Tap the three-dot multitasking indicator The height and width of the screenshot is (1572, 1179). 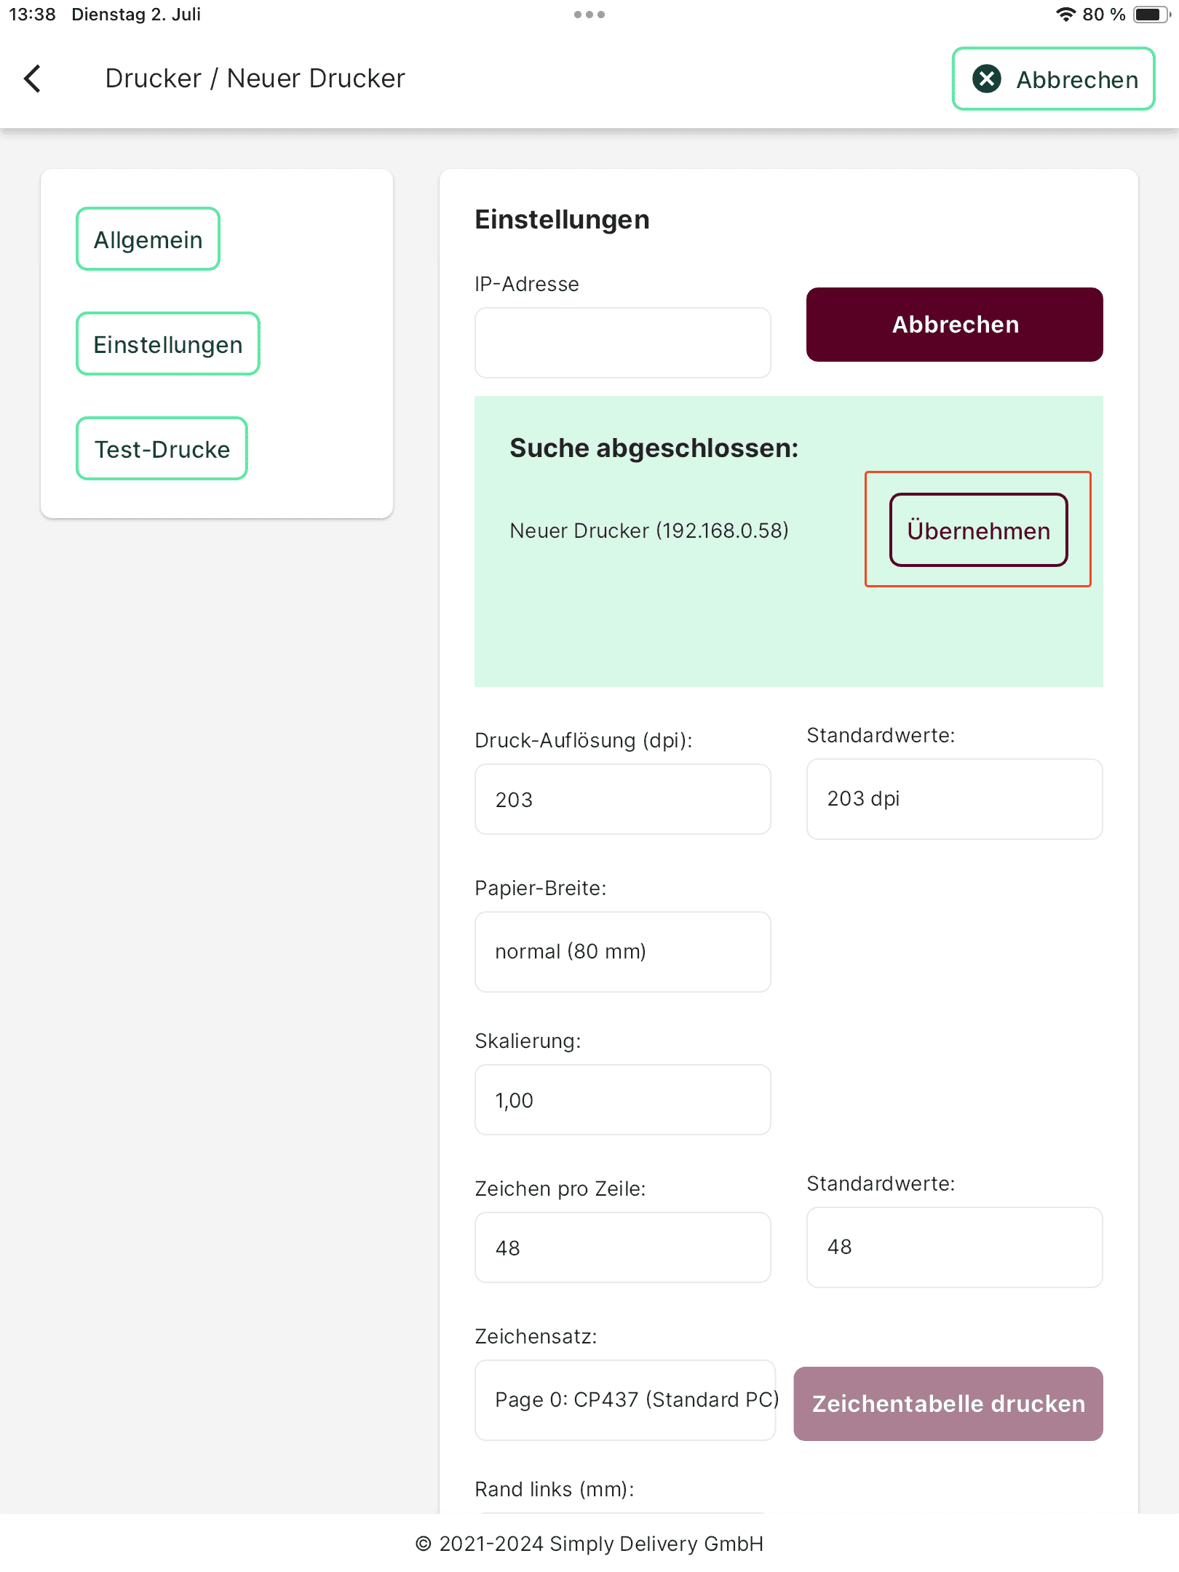(x=589, y=15)
